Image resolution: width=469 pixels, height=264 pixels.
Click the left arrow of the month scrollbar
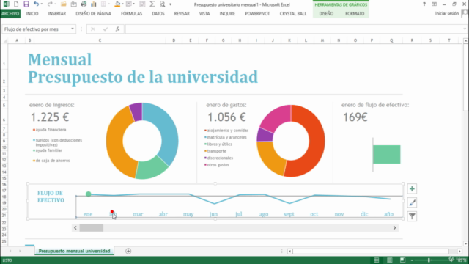point(75,228)
